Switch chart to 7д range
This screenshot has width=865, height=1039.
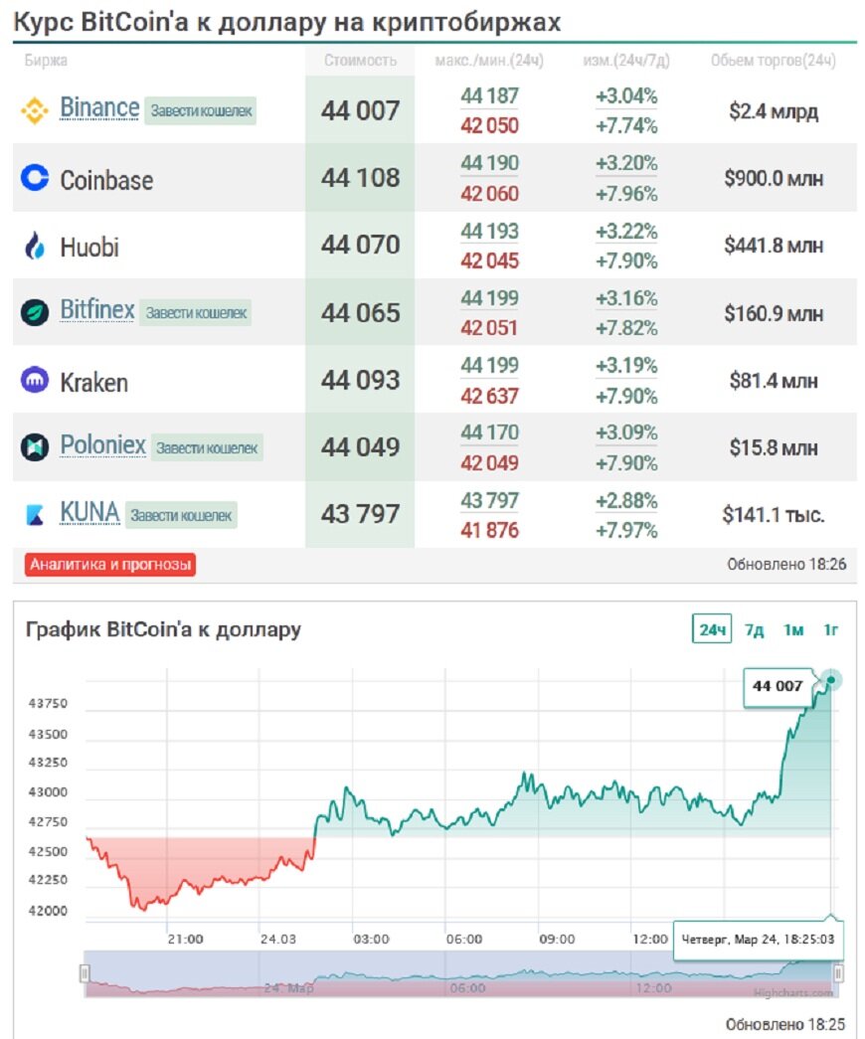pos(755,629)
